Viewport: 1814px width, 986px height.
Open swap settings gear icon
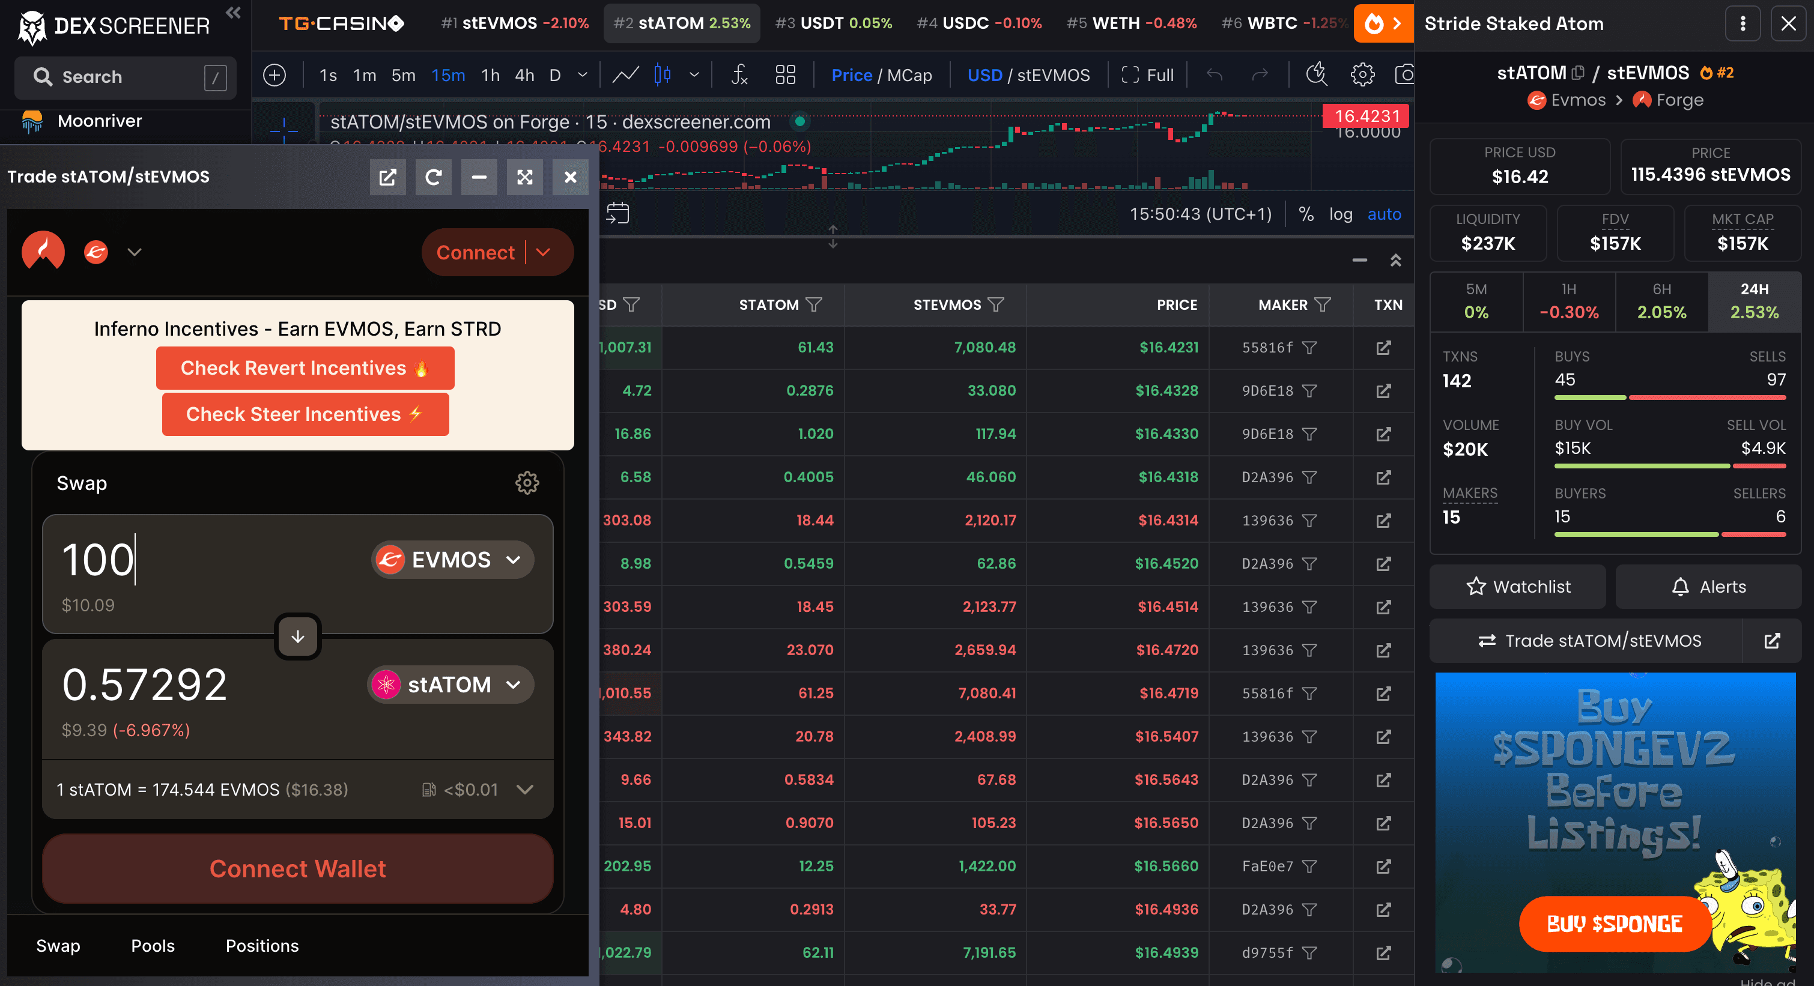click(527, 483)
